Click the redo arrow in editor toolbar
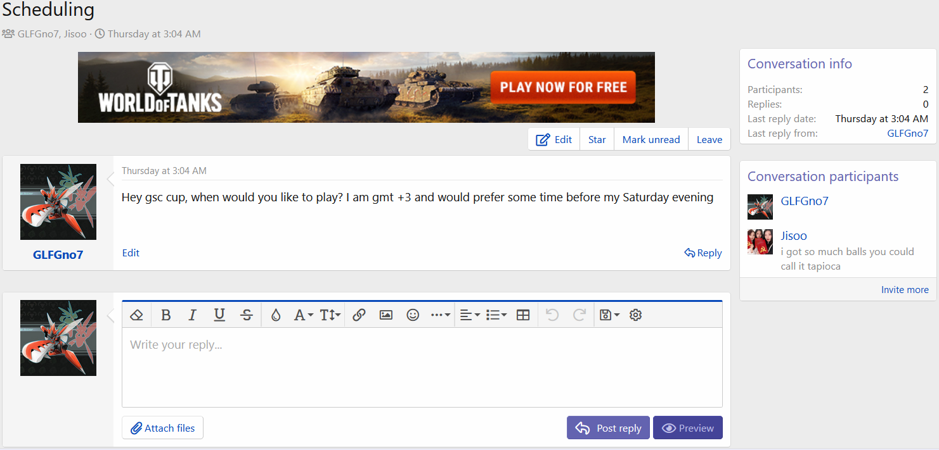 [x=579, y=315]
